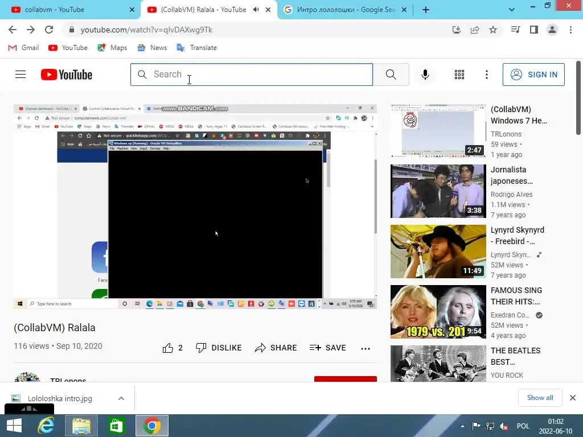The width and height of the screenshot is (583, 437).
Task: Open the Lynyrd Skynyrd Freebird thumbnail
Action: (438, 251)
